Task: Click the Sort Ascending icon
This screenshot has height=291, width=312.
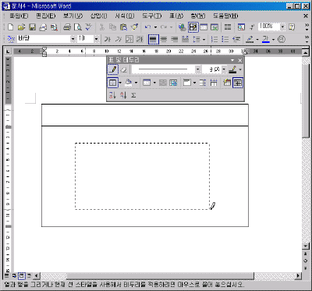Action: 112,95
